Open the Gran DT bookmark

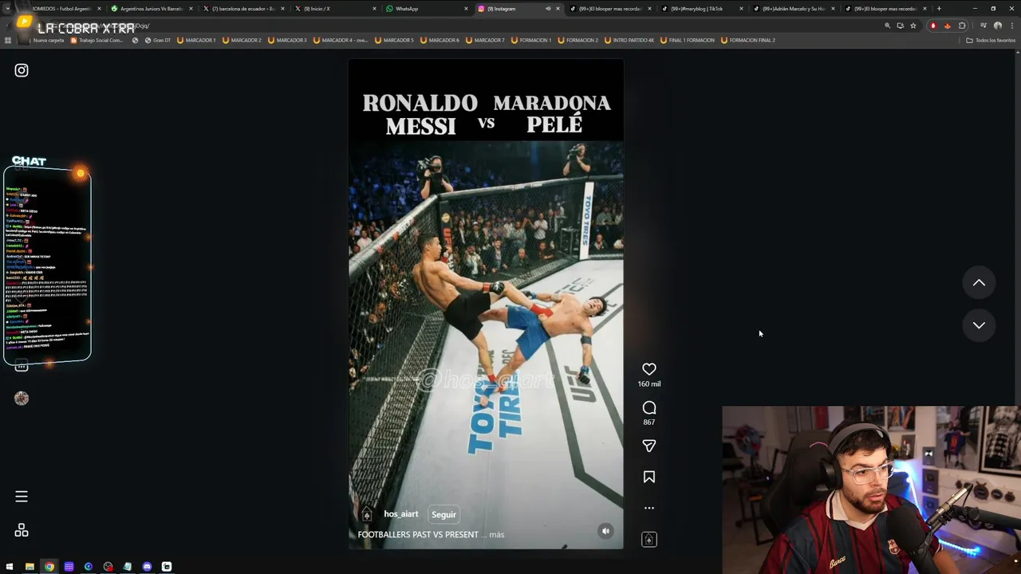pyautogui.click(x=158, y=40)
